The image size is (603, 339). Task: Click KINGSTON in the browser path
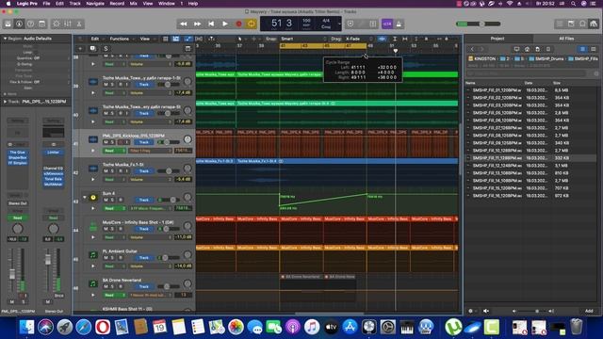481,58
